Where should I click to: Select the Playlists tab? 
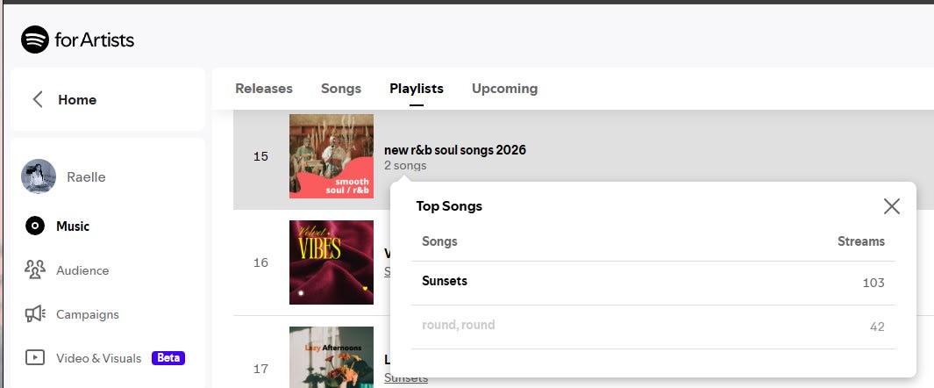coord(417,88)
